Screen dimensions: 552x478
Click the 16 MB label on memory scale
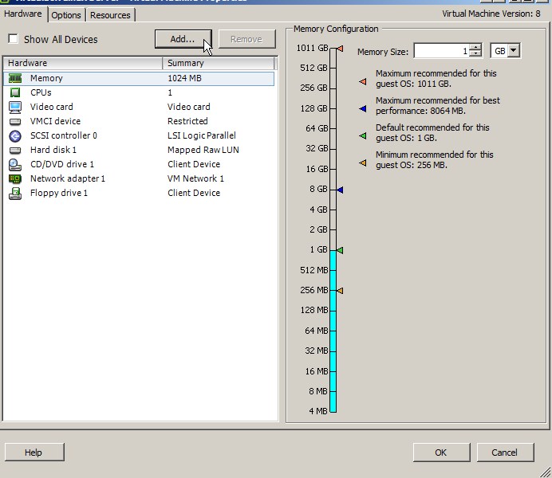tap(317, 371)
